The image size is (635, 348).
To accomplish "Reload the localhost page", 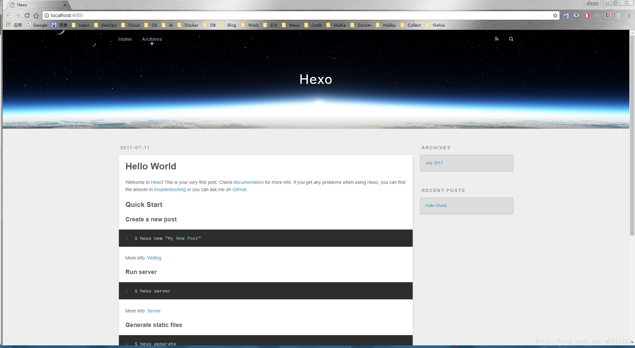I will [x=27, y=15].
